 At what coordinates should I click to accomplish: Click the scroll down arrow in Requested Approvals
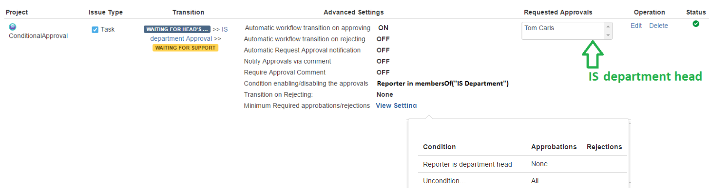608,35
